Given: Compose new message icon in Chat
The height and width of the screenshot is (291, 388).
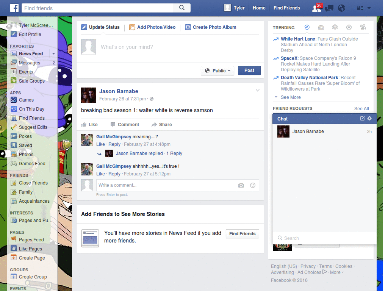Looking at the screenshot, I should click(362, 118).
